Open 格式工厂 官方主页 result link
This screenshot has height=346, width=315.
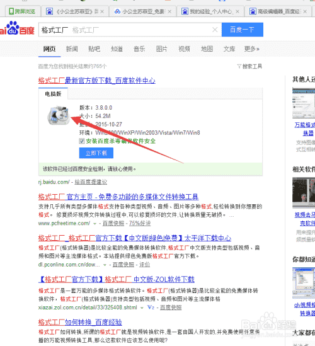(118, 197)
